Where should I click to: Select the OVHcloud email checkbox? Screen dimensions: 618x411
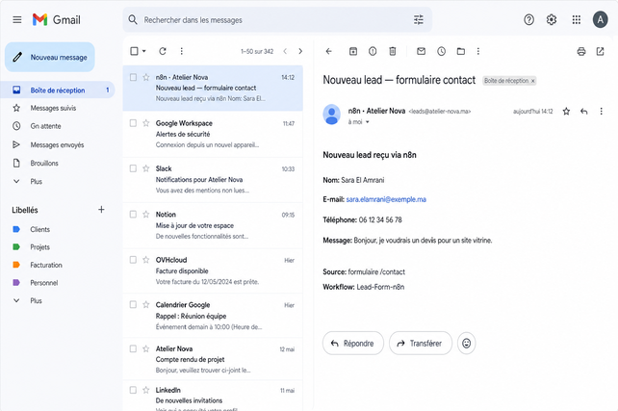[x=133, y=260]
